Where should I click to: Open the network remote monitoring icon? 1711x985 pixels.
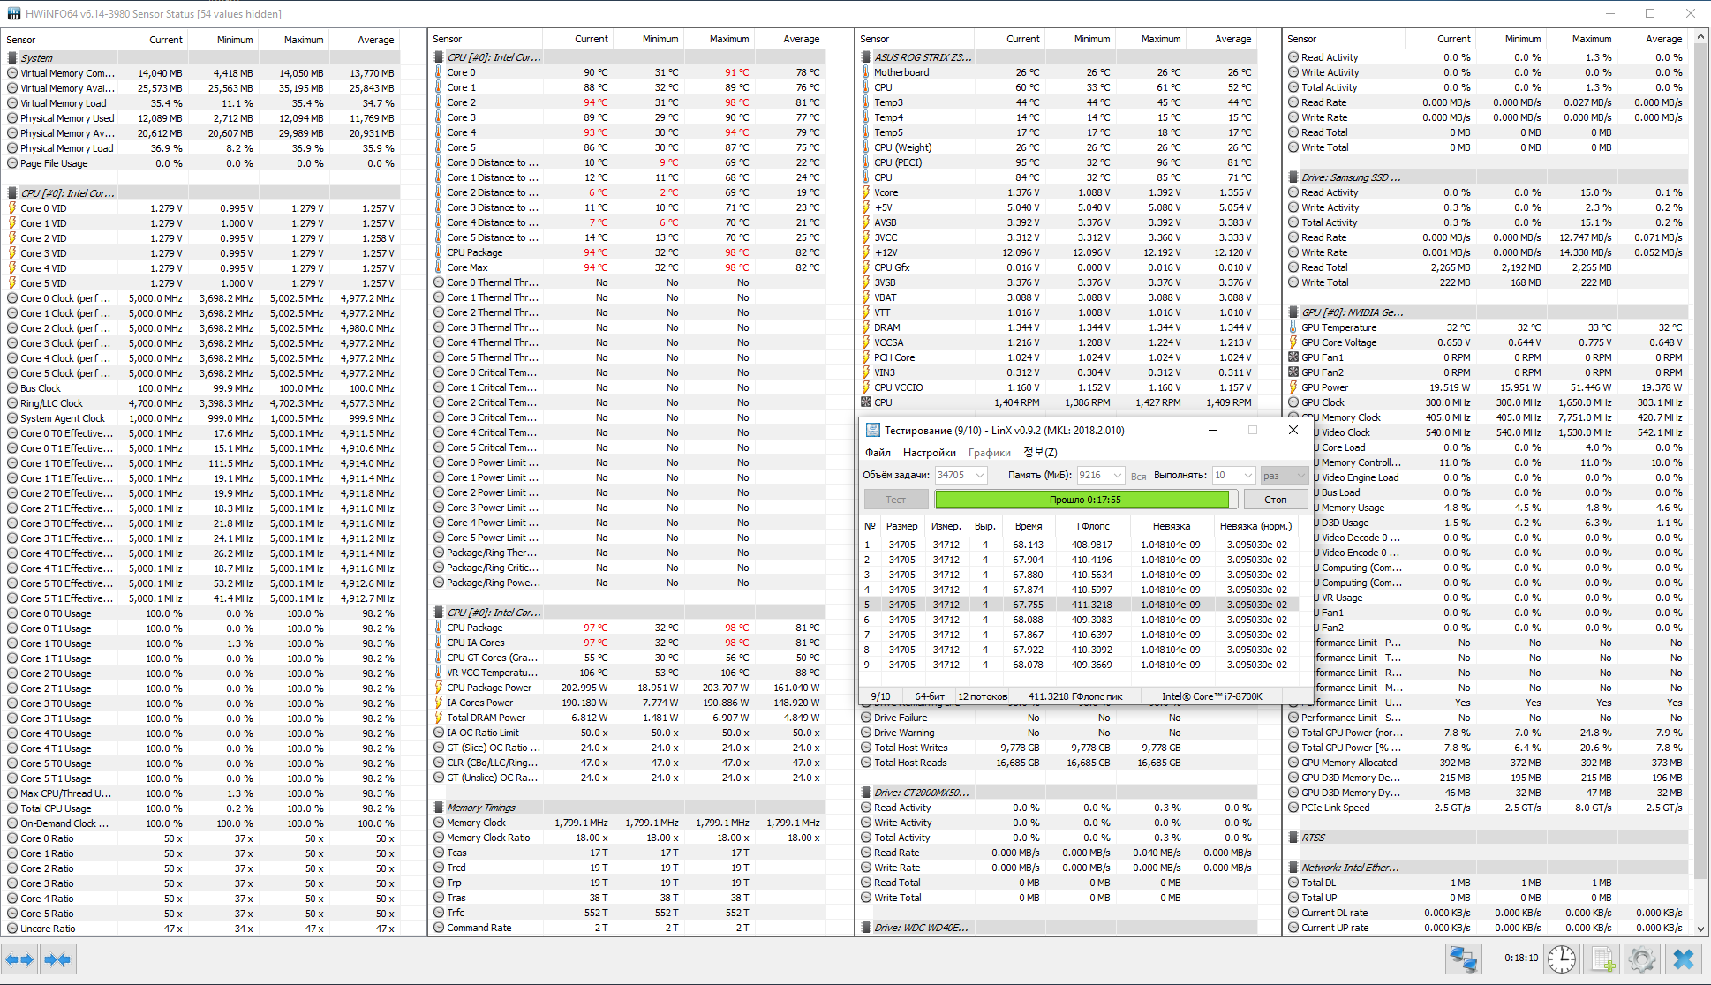pos(1463,959)
